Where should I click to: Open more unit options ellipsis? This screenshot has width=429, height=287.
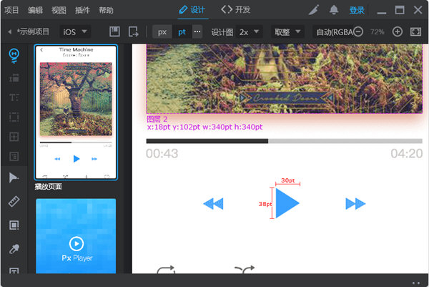coord(197,32)
